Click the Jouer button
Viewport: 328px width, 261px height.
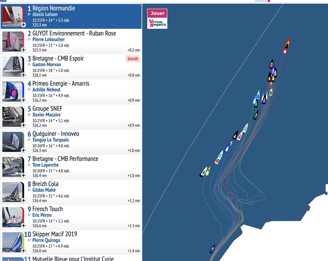point(157,13)
